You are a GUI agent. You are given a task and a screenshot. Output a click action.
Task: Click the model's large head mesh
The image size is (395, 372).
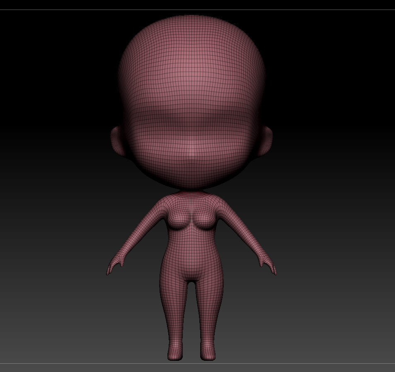pyautogui.click(x=191, y=102)
